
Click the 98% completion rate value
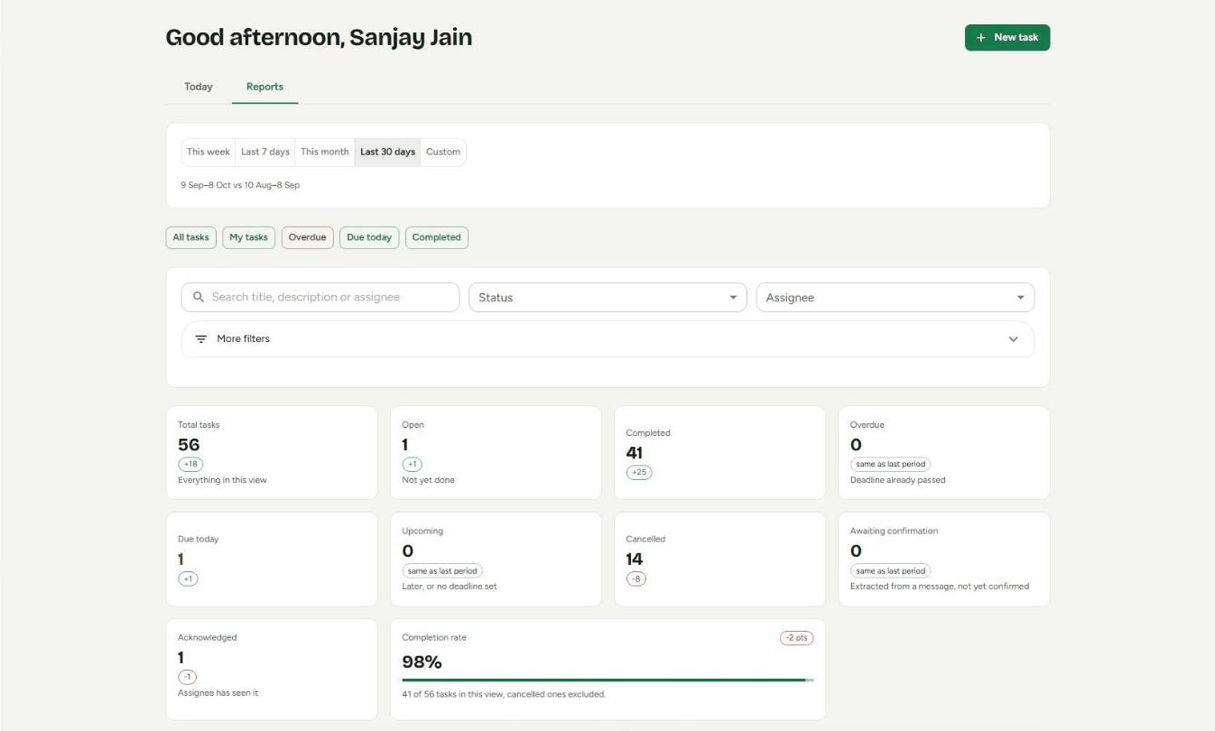[422, 662]
